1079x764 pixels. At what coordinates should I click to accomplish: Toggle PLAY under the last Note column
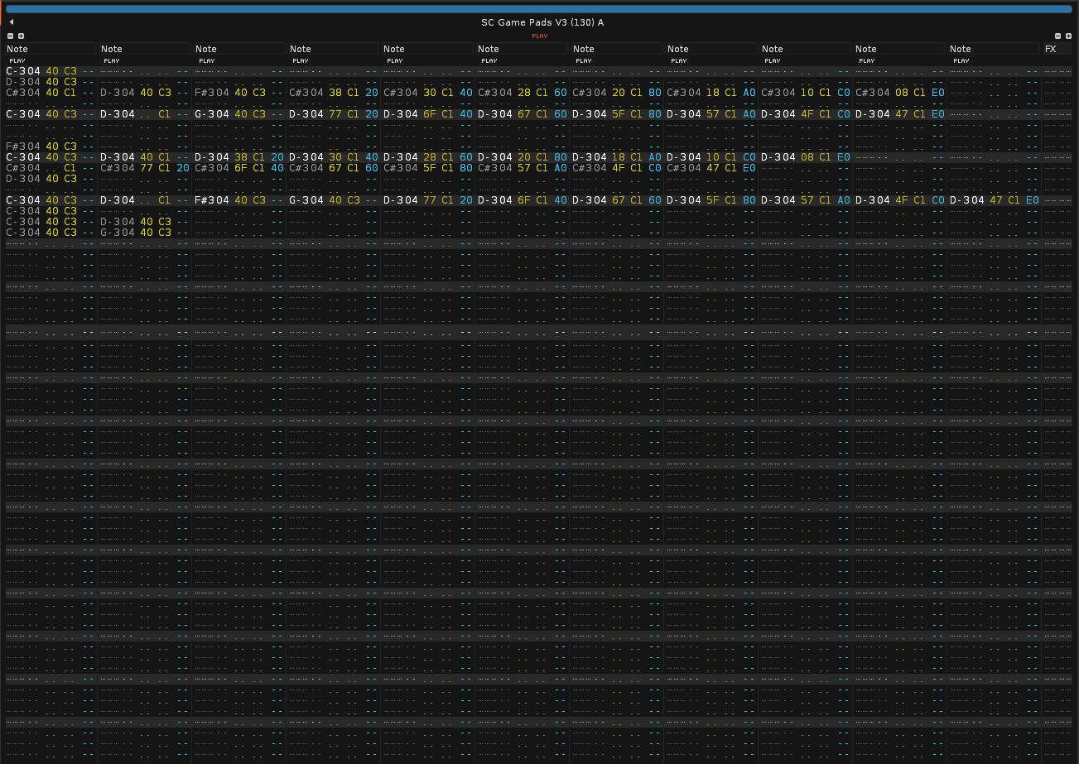click(961, 60)
